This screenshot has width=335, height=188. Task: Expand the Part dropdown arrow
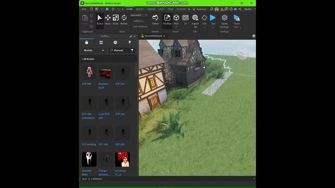pos(176,27)
